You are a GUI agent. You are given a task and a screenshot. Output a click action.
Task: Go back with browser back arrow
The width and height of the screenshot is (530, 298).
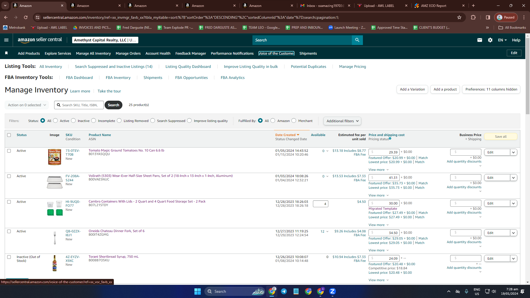(6, 17)
